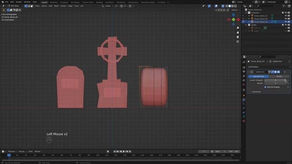Image resolution: width=292 pixels, height=164 pixels.
Task: Click the pan view hand icon
Action: click(238, 32)
